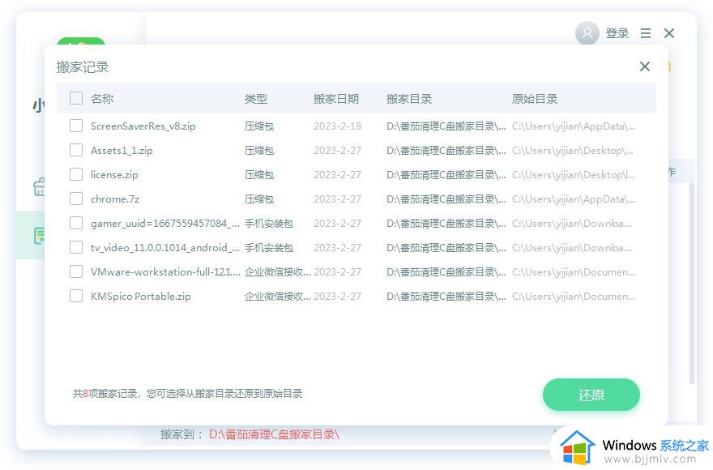Select the tv_video_11.0.0.1014_android file name
This screenshot has width=713, height=470.
(165, 248)
